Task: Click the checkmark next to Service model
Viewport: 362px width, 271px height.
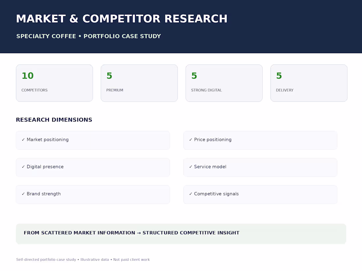Action: (x=191, y=167)
